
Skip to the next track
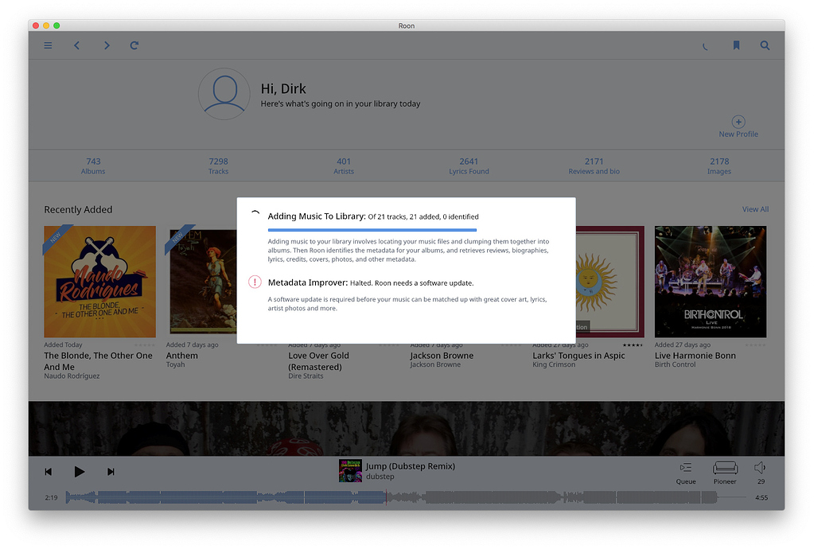(x=111, y=471)
